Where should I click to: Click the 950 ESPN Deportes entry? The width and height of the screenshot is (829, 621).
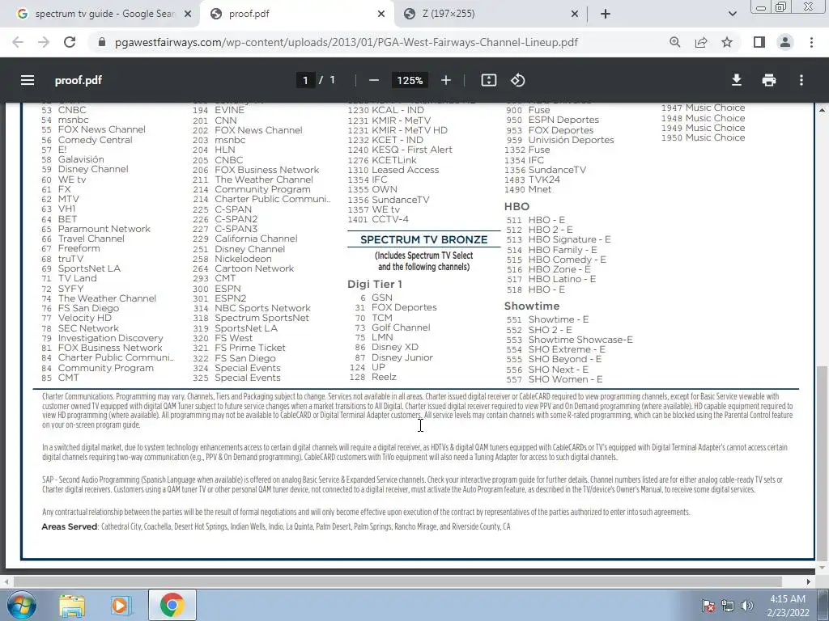click(x=552, y=120)
